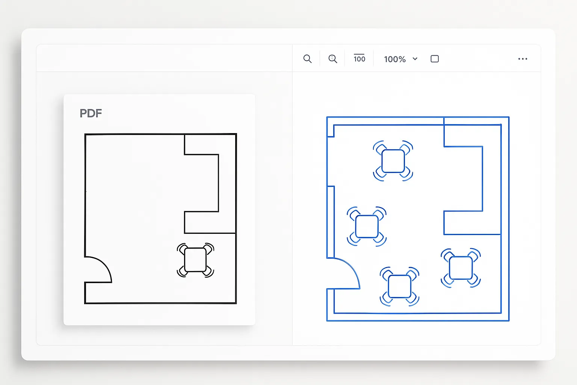Select the blue table right of door swing

coord(399,286)
